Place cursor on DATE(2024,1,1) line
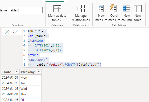 pyautogui.click(x=48, y=45)
